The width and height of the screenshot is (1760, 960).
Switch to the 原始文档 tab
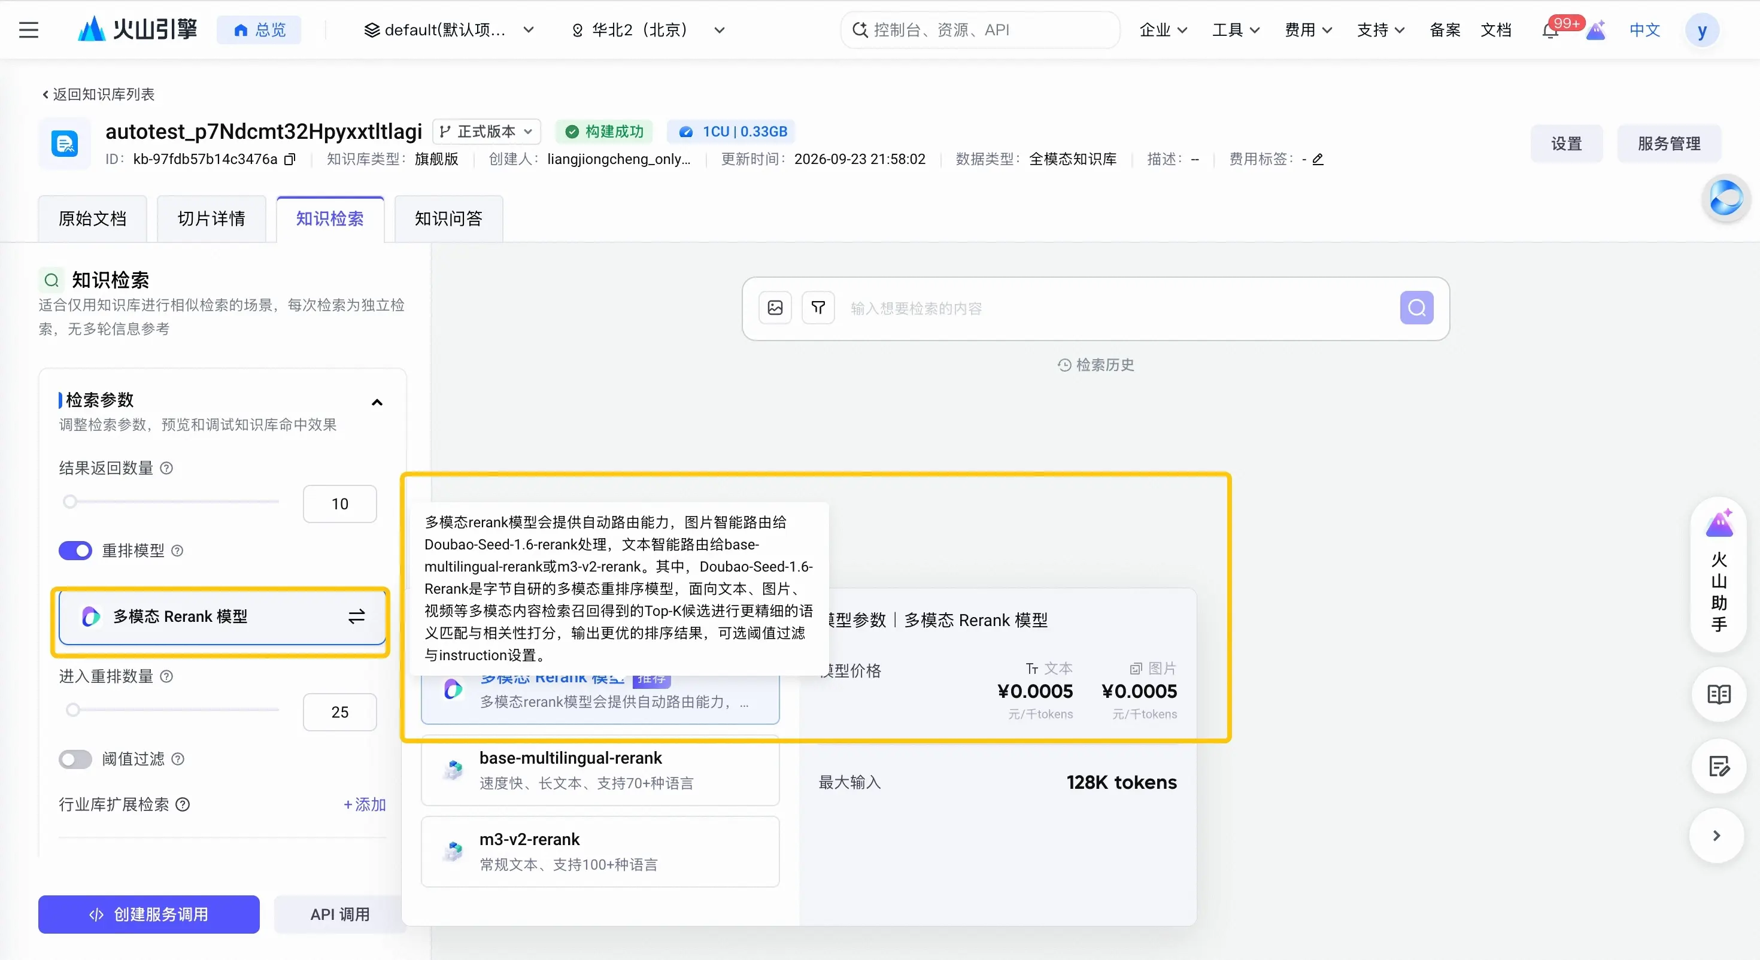[x=92, y=218]
